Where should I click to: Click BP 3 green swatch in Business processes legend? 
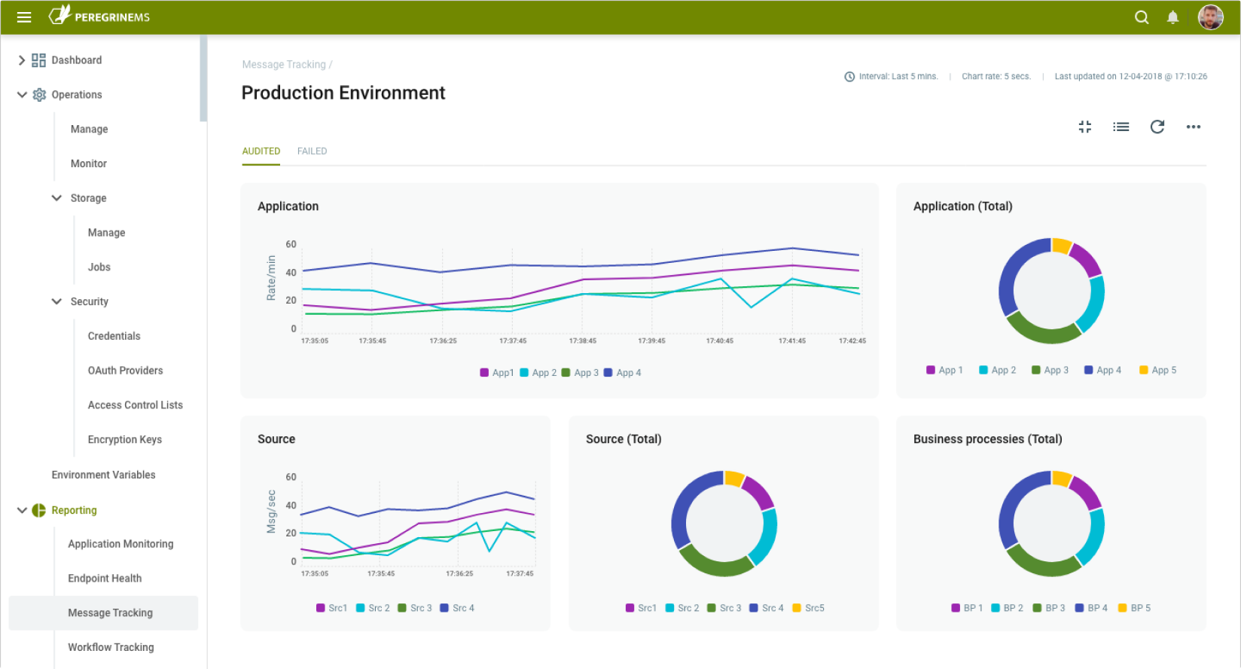tap(1037, 608)
